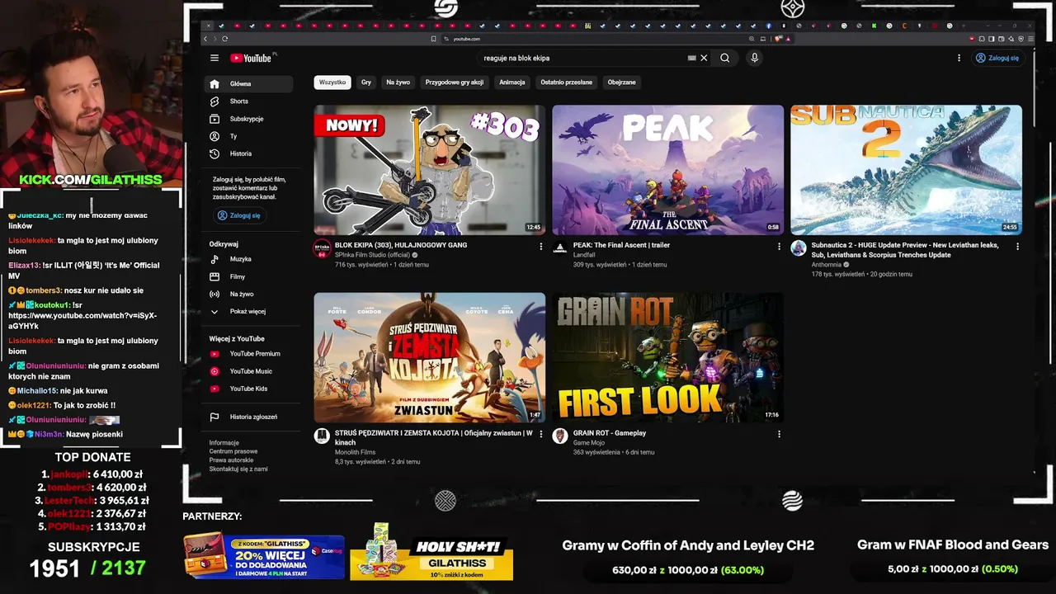Open Na żywo in the sidebar
Screen dimensions: 1056x594
coord(248,294)
